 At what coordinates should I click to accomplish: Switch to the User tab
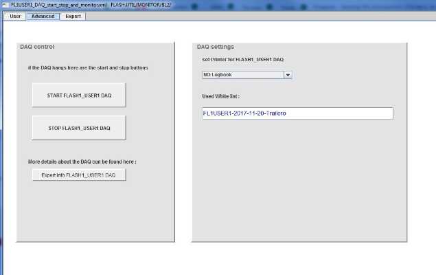(x=14, y=16)
